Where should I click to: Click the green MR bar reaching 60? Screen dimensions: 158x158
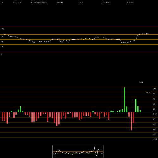136,106
